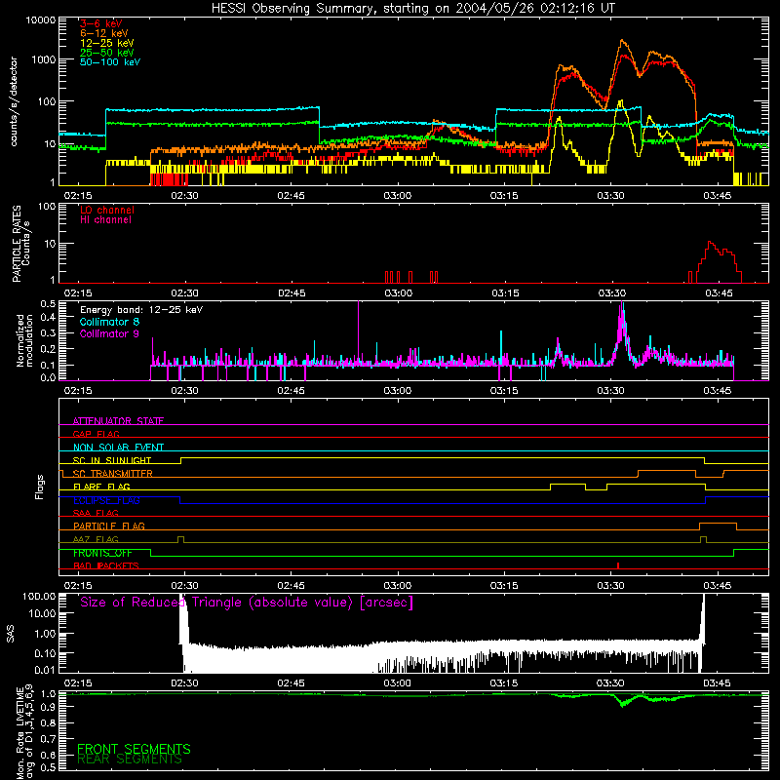Select the '3-6 keV' legend label
The image size is (780, 780).
(x=101, y=23)
